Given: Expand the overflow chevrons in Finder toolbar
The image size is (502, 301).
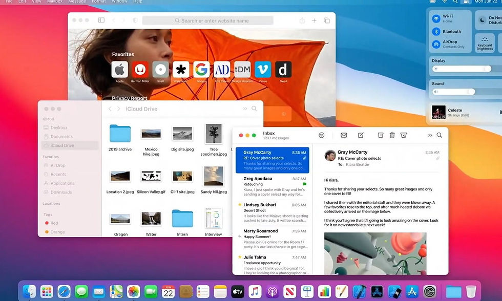Looking at the screenshot, I should click(x=245, y=109).
